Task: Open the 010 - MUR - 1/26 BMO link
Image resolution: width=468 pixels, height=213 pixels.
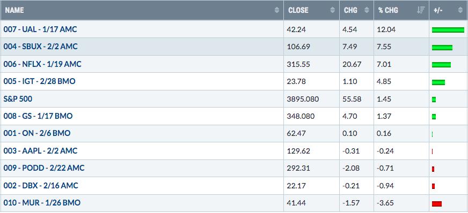Action: click(42, 203)
